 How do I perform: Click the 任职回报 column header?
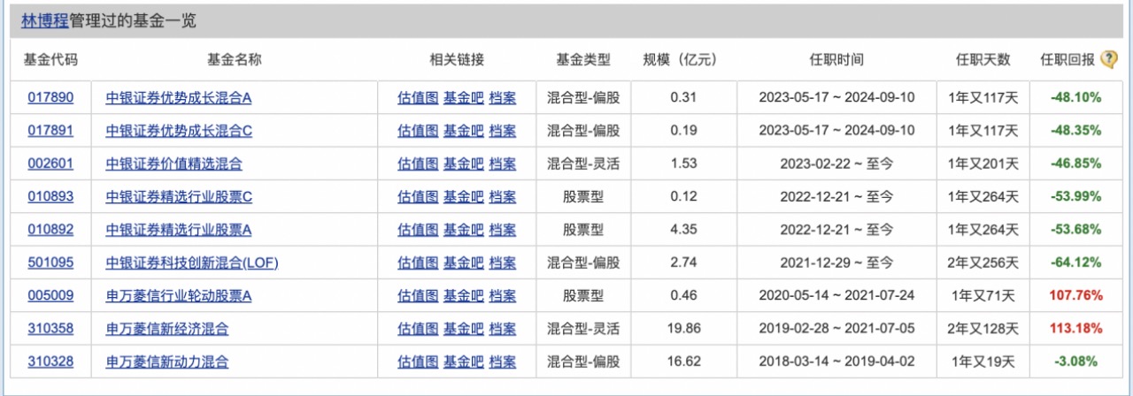tap(1067, 60)
